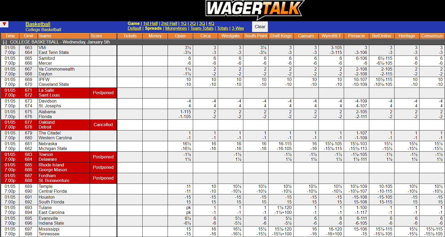Switch to 3Q lines
The image size is (445, 237).
point(202,24)
